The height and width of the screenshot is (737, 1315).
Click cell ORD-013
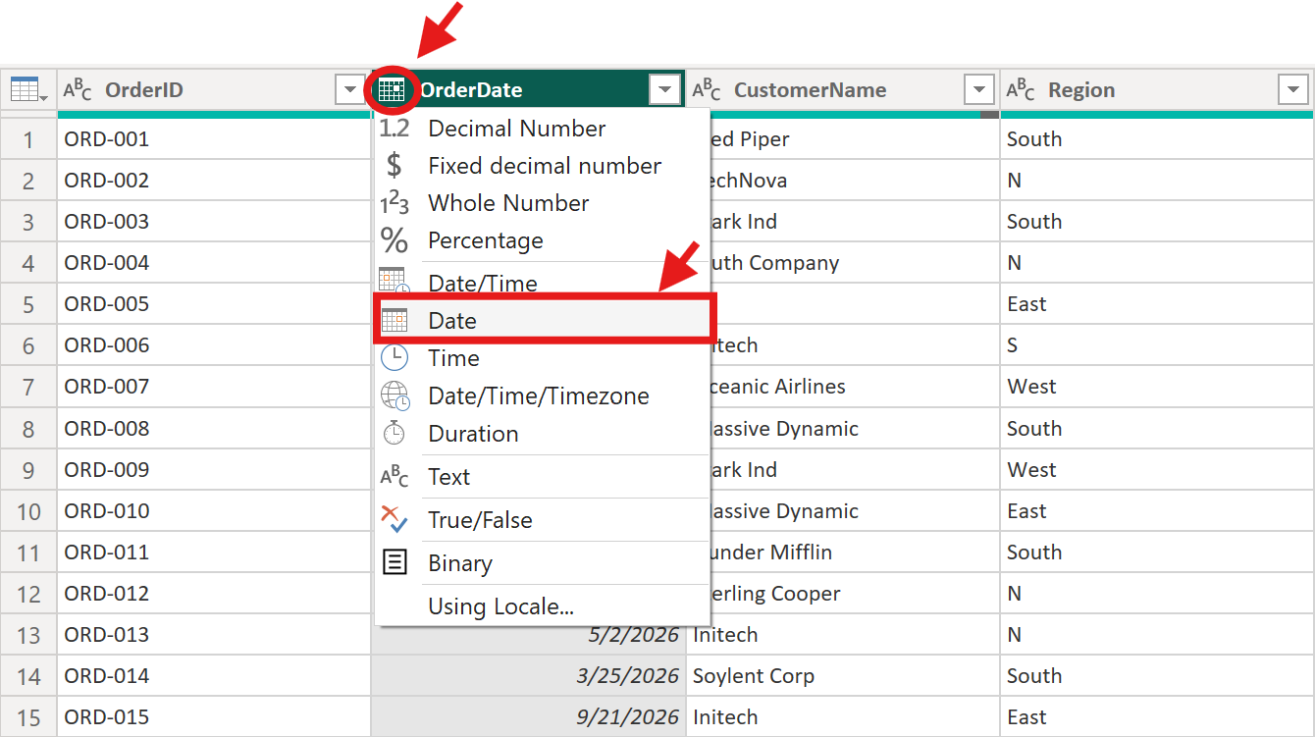pyautogui.click(x=214, y=635)
